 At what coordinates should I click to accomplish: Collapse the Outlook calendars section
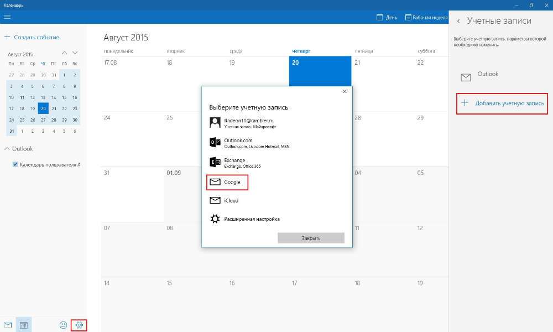7,149
